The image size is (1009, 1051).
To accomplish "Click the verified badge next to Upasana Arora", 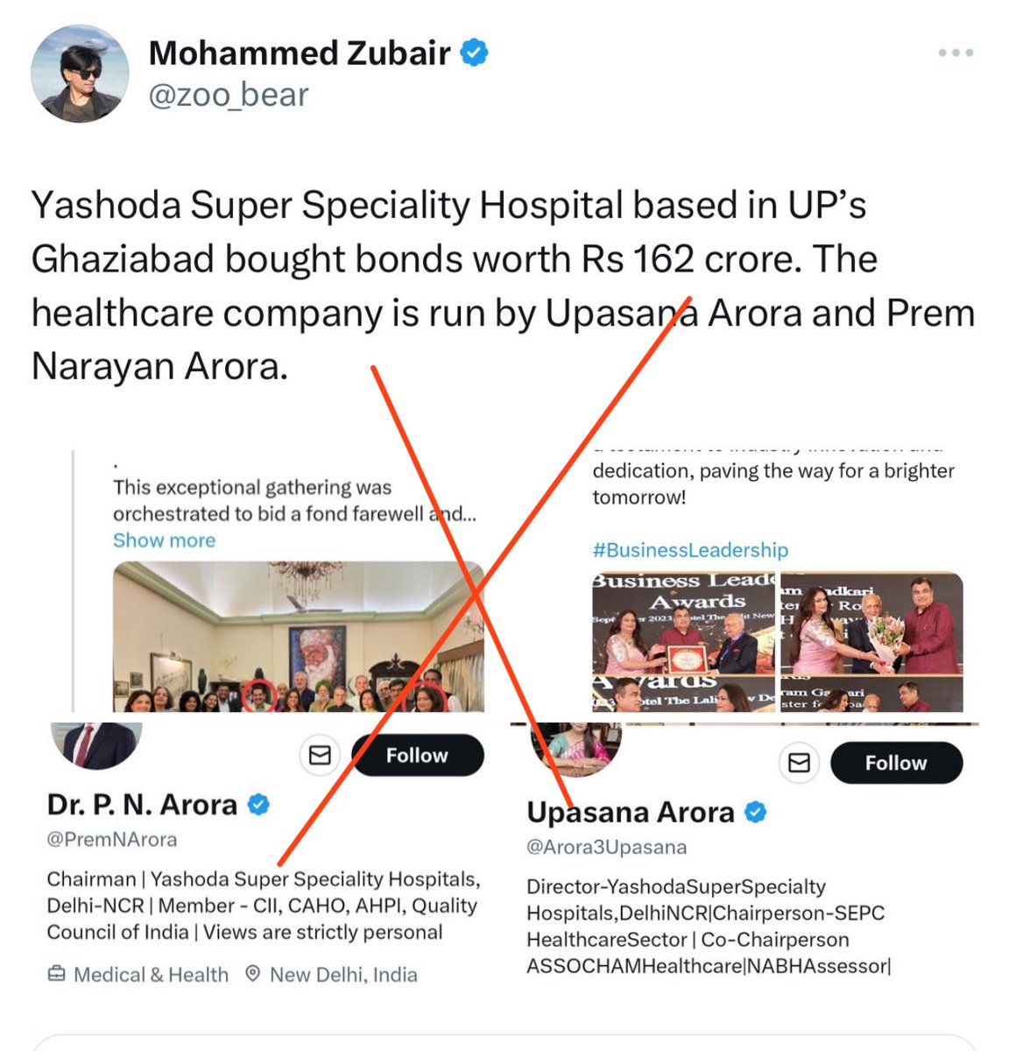I will pos(756,813).
